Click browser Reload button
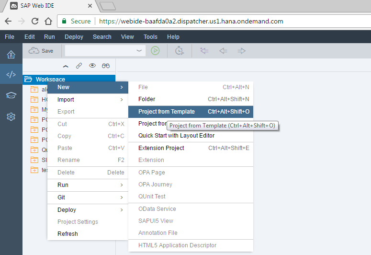Image resolution: width=371 pixels, height=255 pixels. 35,21
